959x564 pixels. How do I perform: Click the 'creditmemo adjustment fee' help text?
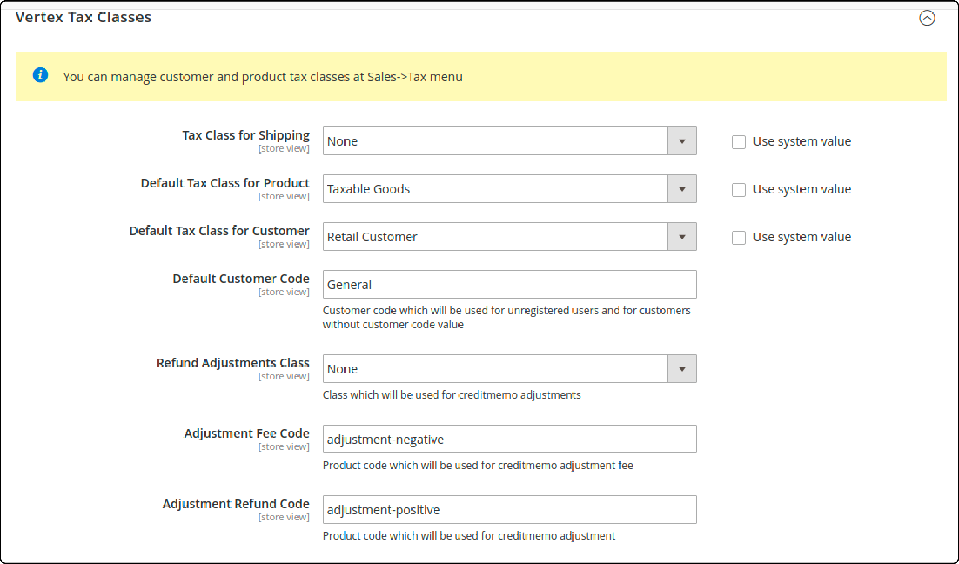pyautogui.click(x=478, y=465)
